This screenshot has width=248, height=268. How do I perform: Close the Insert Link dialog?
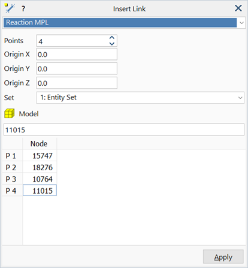tap(238, 8)
